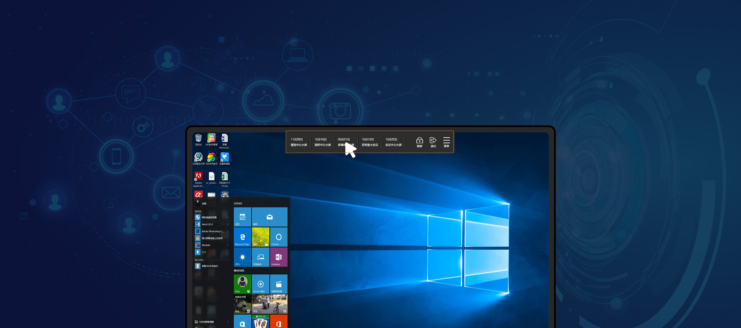Viewport: 741px width, 328px height.
Task: Click the 退出 exit icon
Action: [x=433, y=142]
